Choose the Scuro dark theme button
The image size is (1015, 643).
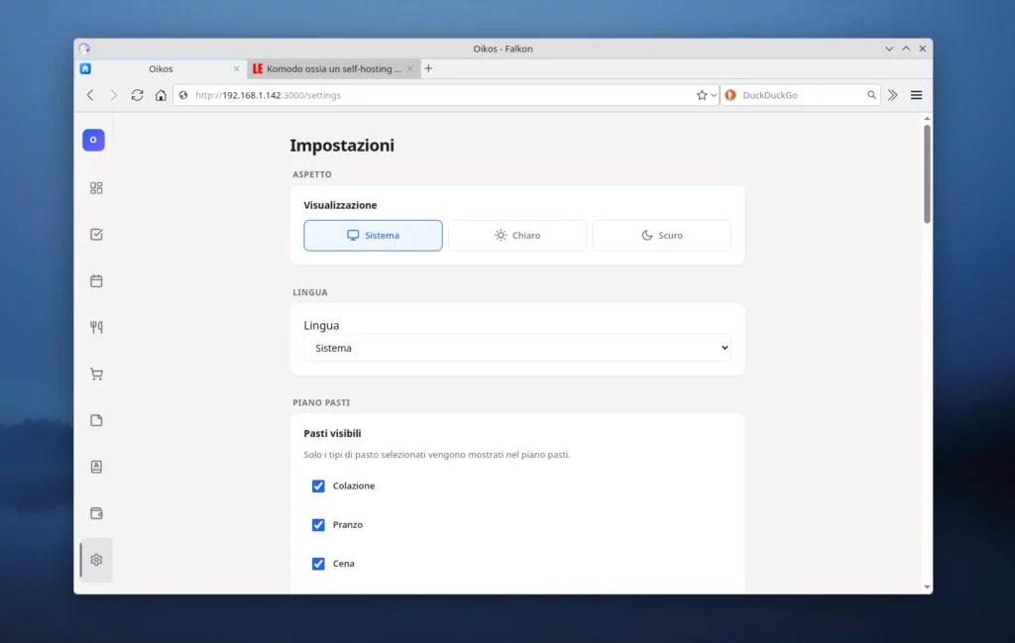click(x=661, y=236)
